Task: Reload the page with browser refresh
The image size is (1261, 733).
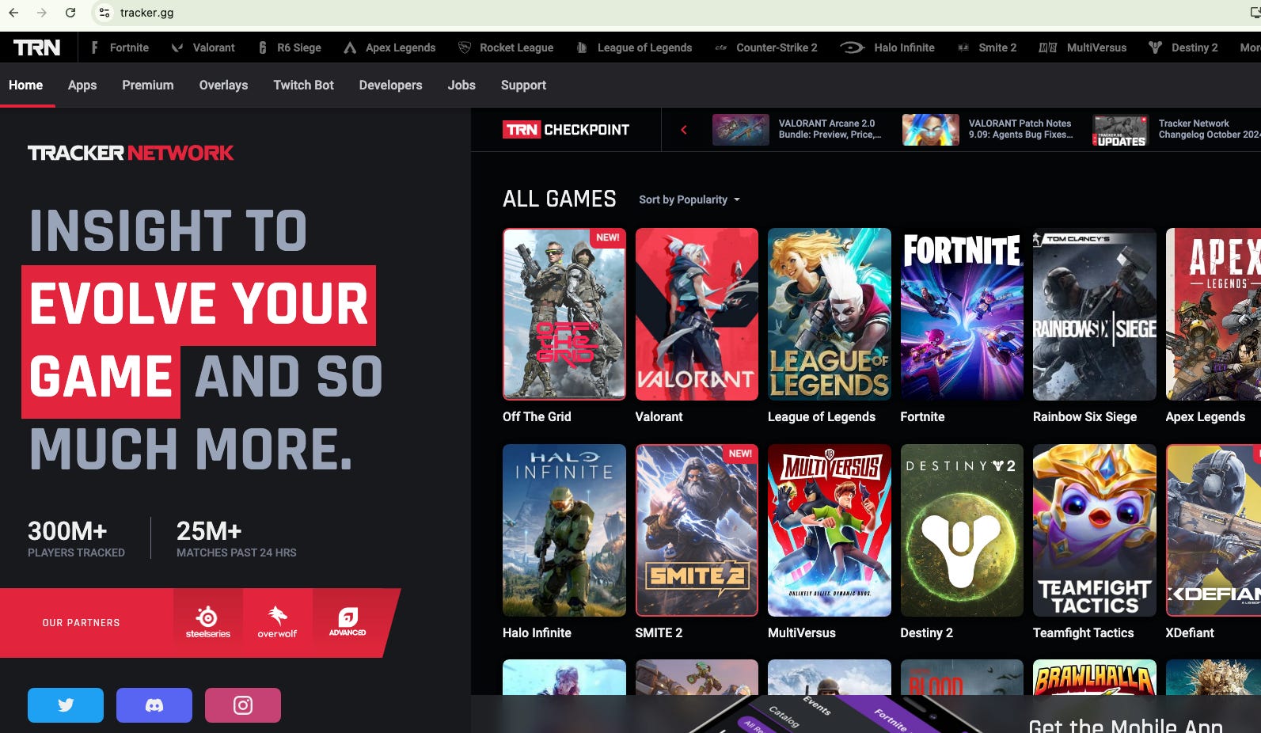Action: click(70, 13)
